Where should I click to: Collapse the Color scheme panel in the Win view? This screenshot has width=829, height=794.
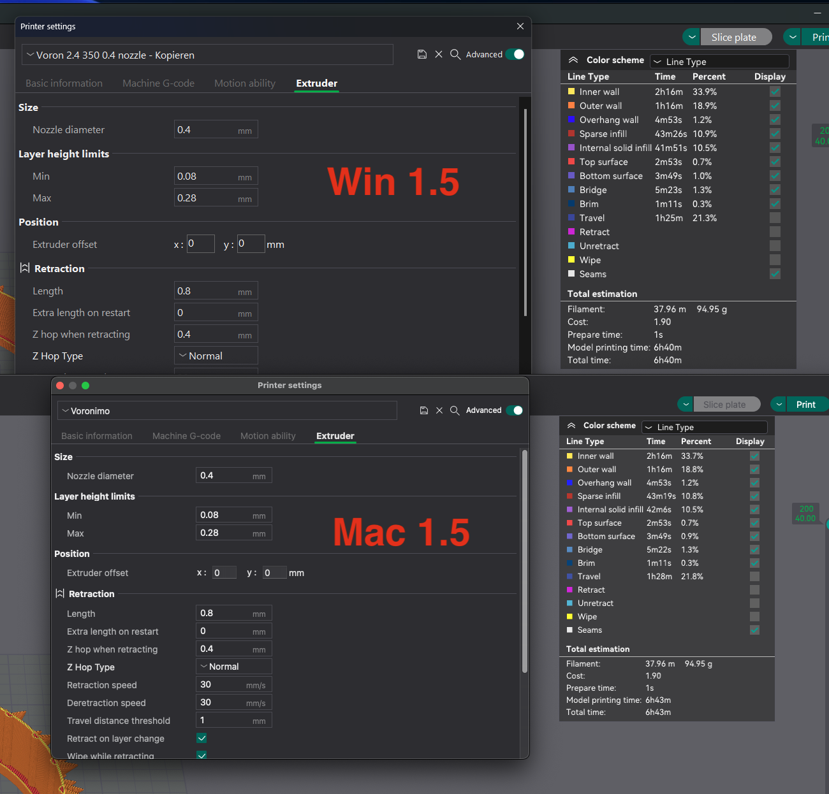point(572,59)
